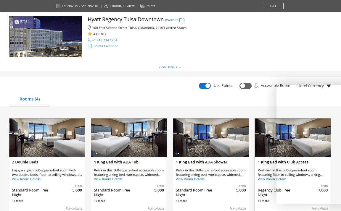View Room Details for King Bed Club Access
The height and width of the screenshot is (211, 341).
point(272,179)
